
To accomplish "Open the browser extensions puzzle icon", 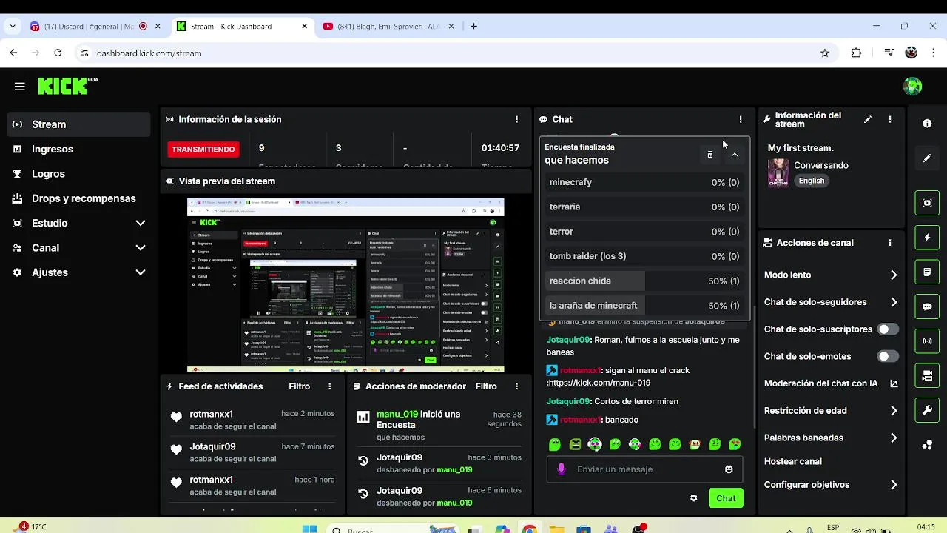I will coord(857,53).
